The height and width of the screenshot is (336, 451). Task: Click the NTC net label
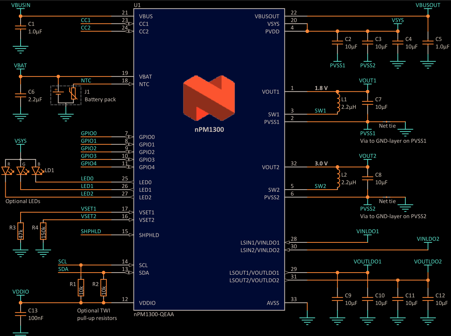coord(86,80)
